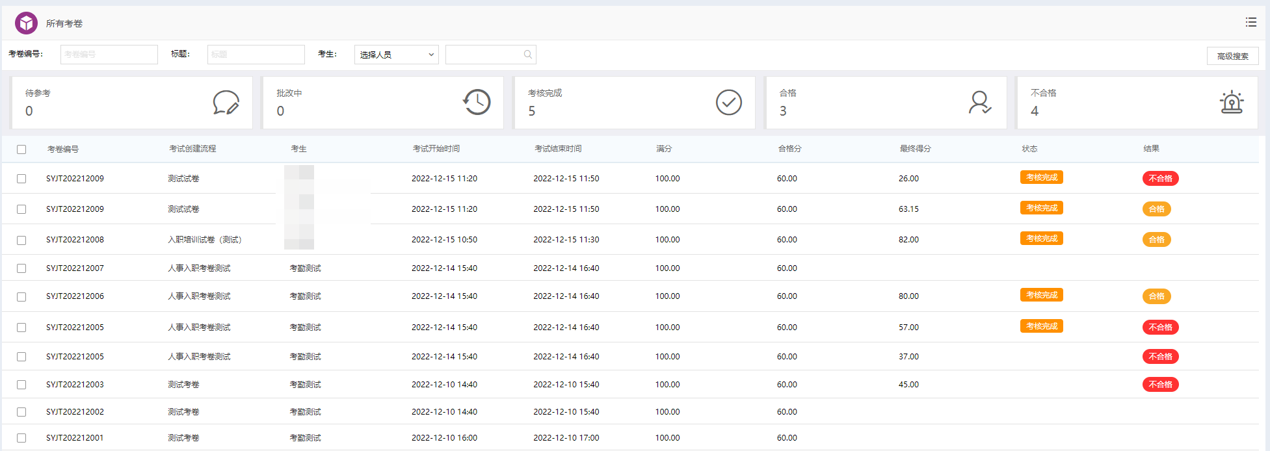
Task: Click the final score 37.00
Action: (909, 357)
